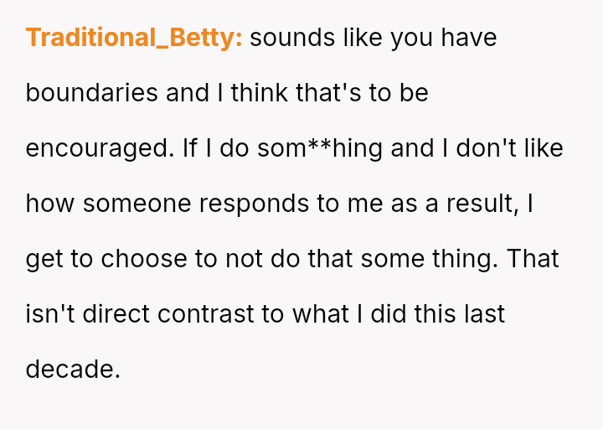Click the word "think" in second line
Screen dimensions: 603x429
260,93
